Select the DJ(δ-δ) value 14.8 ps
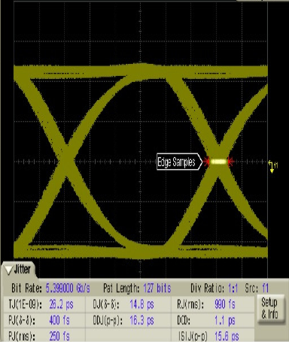This screenshot has height=342, width=289. coord(141,304)
